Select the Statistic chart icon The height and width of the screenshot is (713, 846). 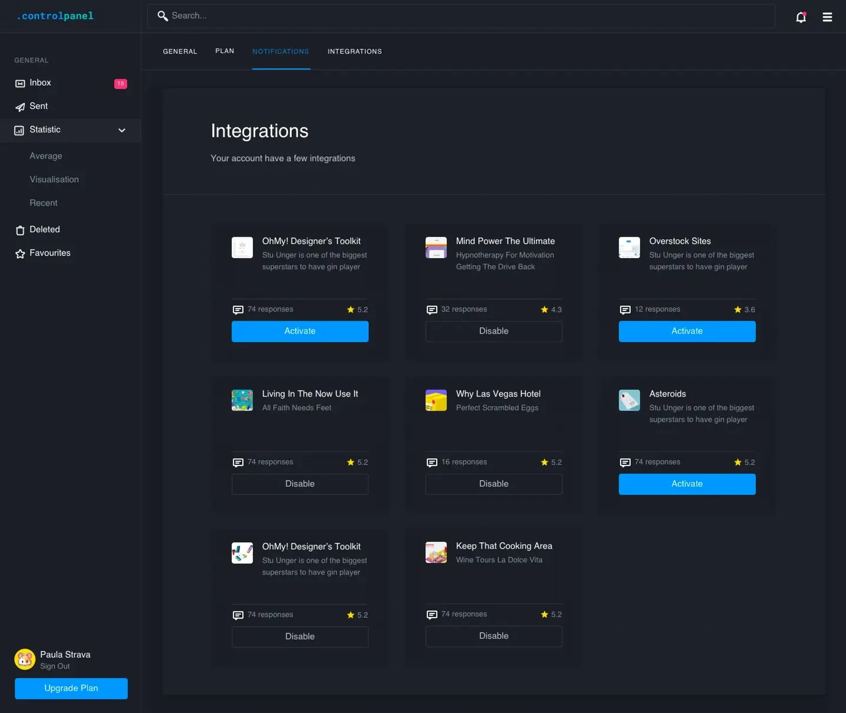coord(19,130)
